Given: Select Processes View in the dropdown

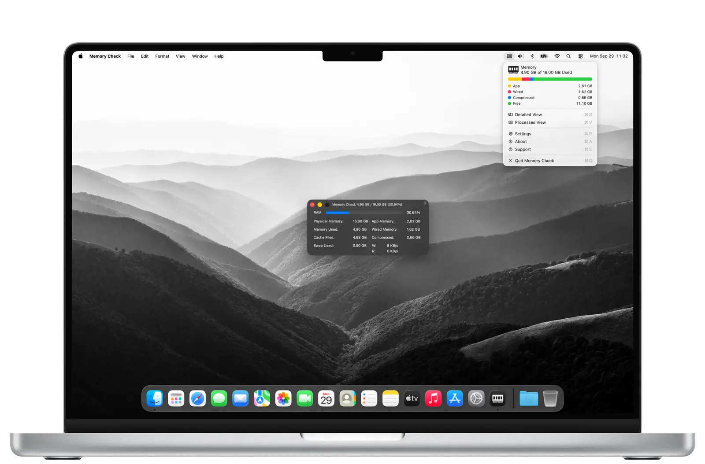Looking at the screenshot, I should (530, 122).
